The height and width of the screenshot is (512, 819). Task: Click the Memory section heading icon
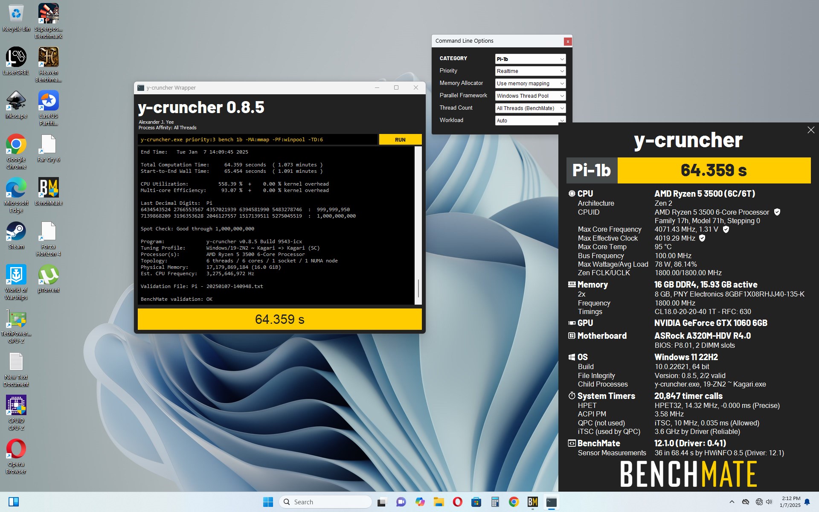coord(572,284)
